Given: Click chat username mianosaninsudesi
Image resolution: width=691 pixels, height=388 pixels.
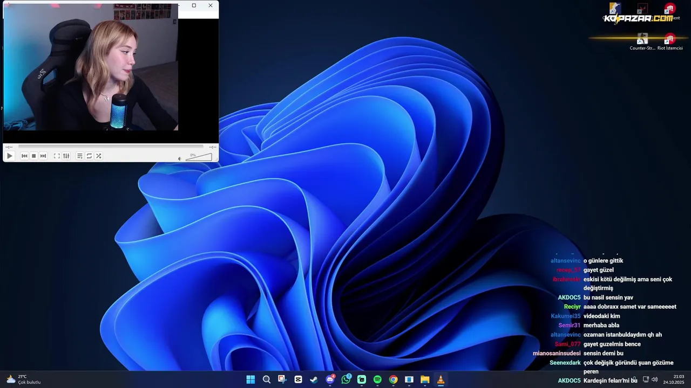Looking at the screenshot, I should [x=557, y=354].
